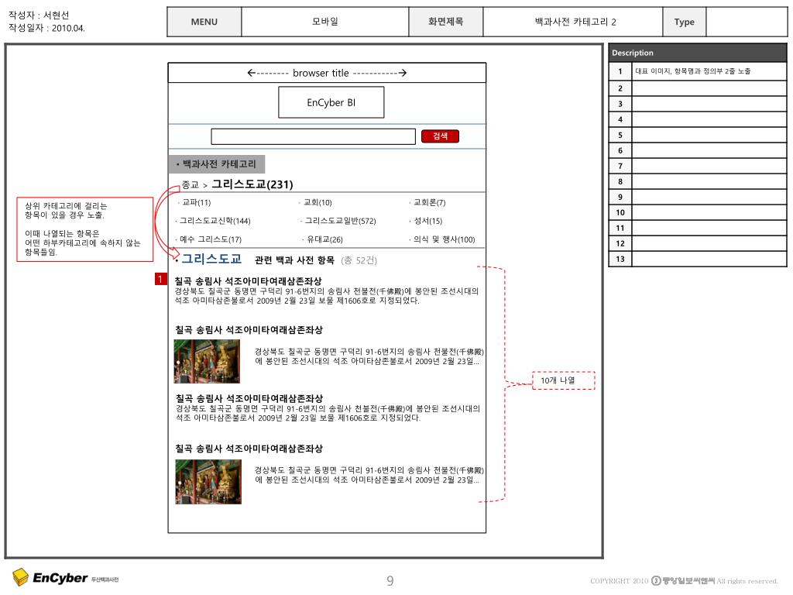Click the Type header cell
Screen dimensions: 793x595
coord(685,22)
